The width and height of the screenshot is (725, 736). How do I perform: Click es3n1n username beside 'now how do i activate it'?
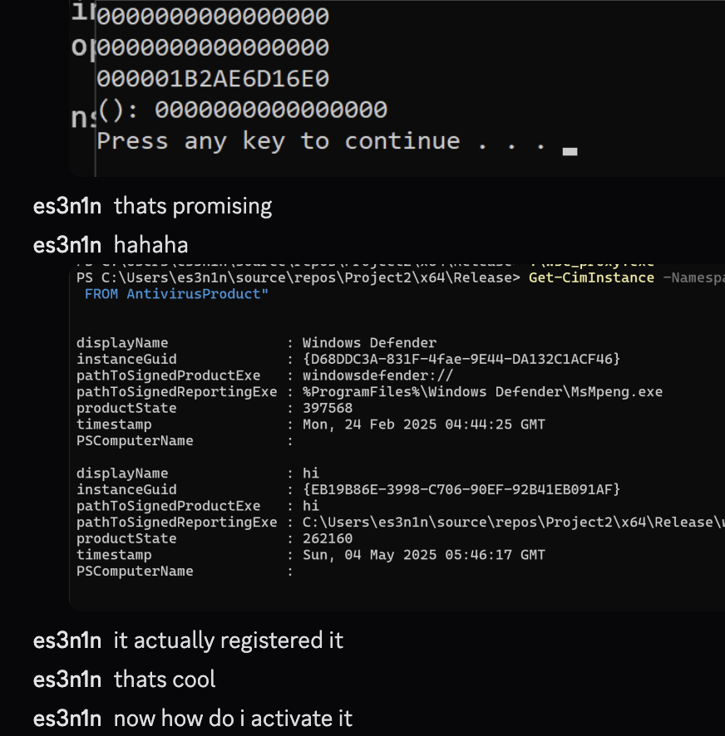coord(67,719)
